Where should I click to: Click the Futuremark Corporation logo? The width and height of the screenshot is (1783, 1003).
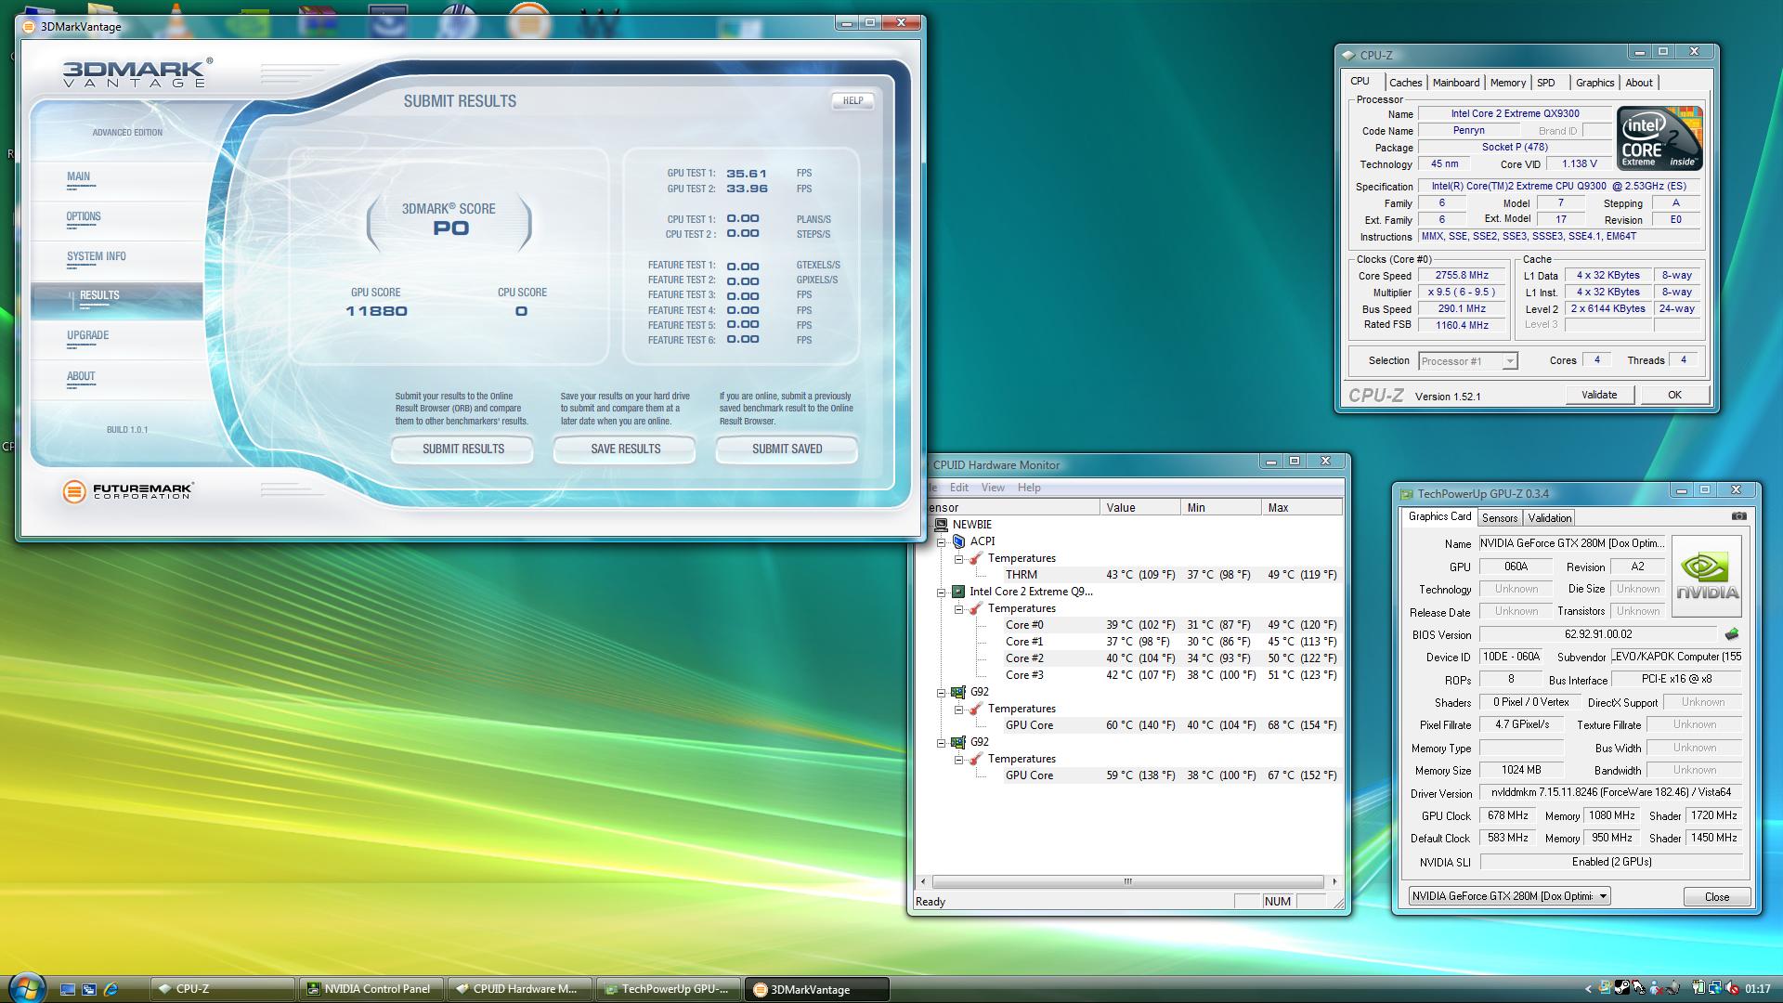coord(127,491)
